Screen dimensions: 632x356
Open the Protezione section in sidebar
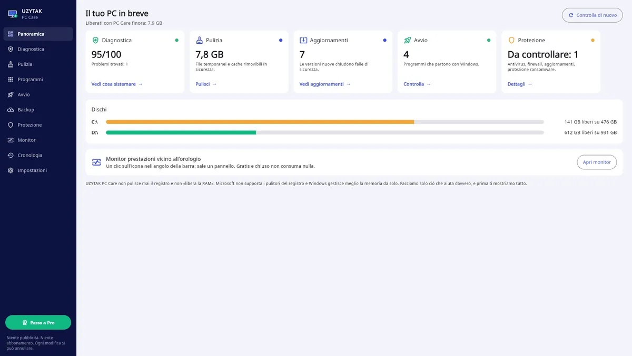[x=38, y=125]
